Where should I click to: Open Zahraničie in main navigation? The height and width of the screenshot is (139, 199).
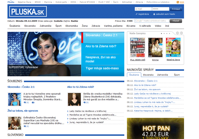point(46,26)
